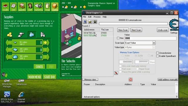188x106 pixels.
Task: Open the supplies box icon in the game
Action: click(55, 7)
